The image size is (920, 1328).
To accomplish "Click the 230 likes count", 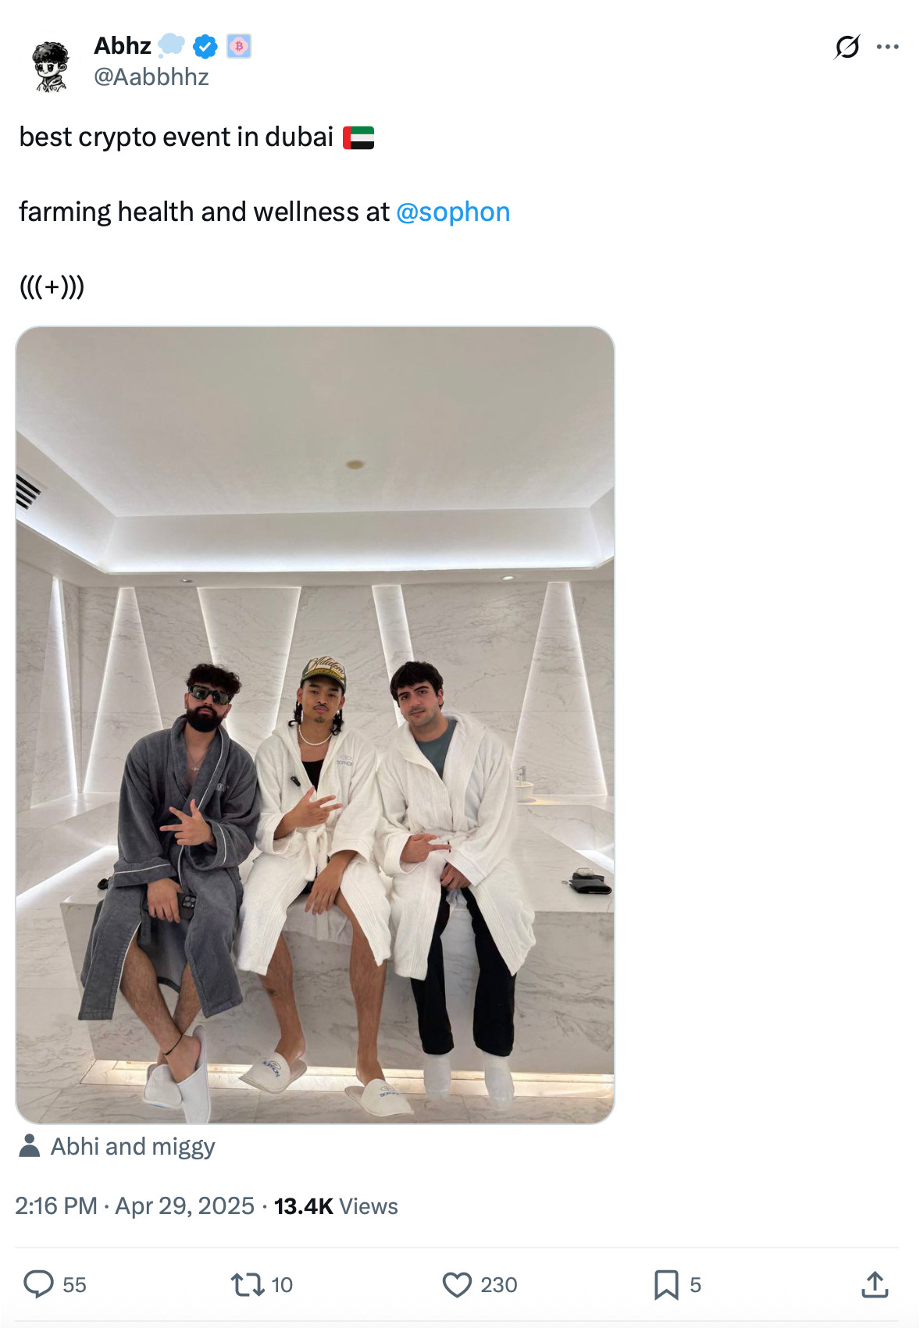I will coord(499,1284).
